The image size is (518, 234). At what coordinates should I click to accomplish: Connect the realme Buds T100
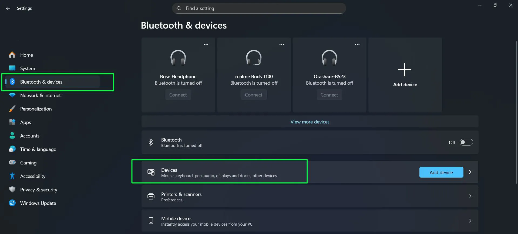point(254,95)
